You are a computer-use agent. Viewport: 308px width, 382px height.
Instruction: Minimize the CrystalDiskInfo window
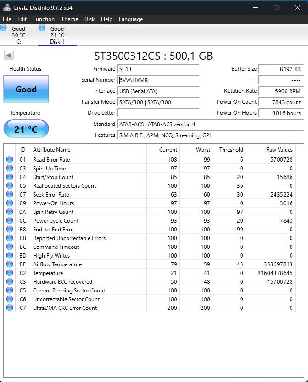click(x=256, y=7)
